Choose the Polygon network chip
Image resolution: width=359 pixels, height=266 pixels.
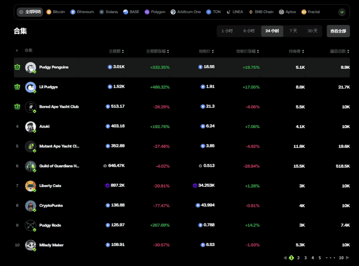(x=155, y=12)
